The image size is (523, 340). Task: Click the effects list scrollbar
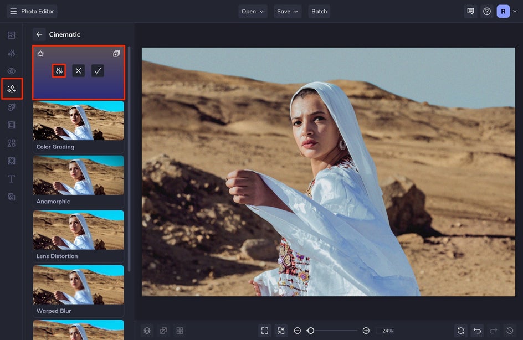[129, 159]
